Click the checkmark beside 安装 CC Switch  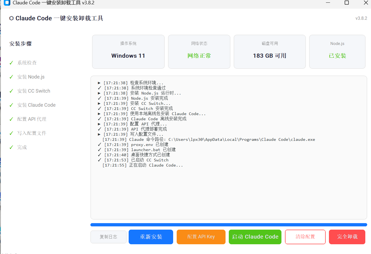[11, 91]
